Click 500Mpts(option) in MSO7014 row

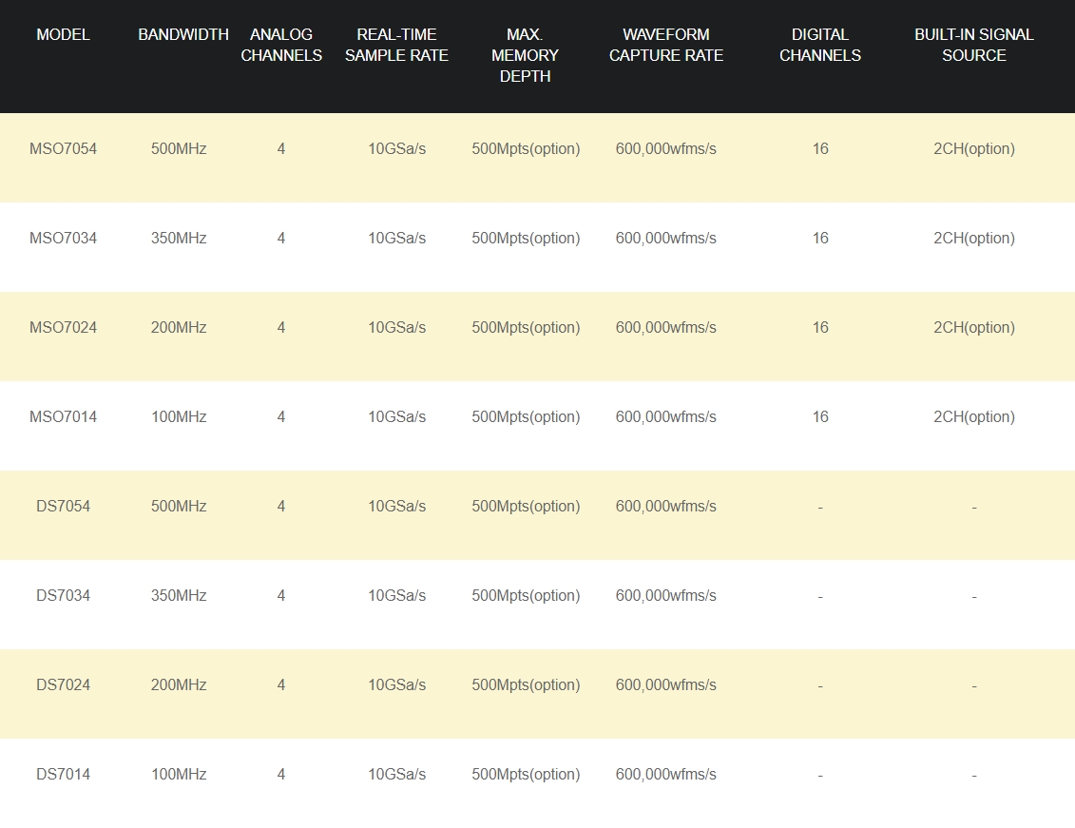[x=526, y=416]
